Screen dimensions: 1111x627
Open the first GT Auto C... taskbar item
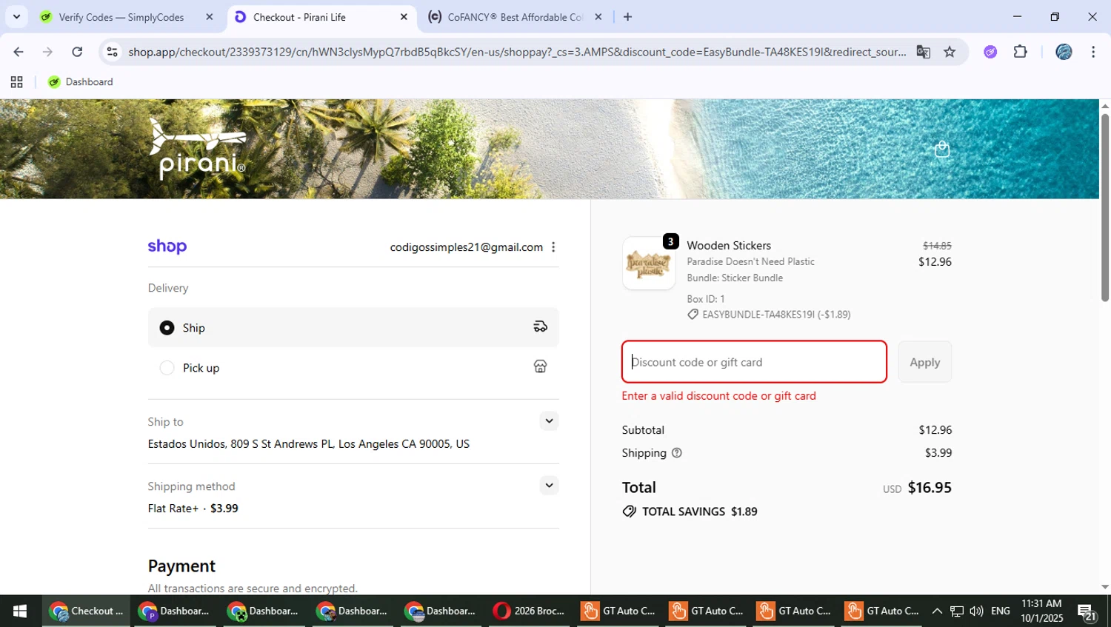619,611
